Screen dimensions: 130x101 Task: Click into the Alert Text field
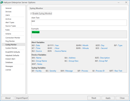[x=79, y=23]
